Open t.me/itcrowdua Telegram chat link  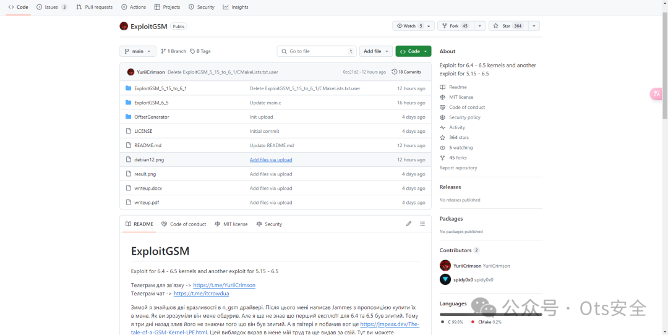point(202,294)
